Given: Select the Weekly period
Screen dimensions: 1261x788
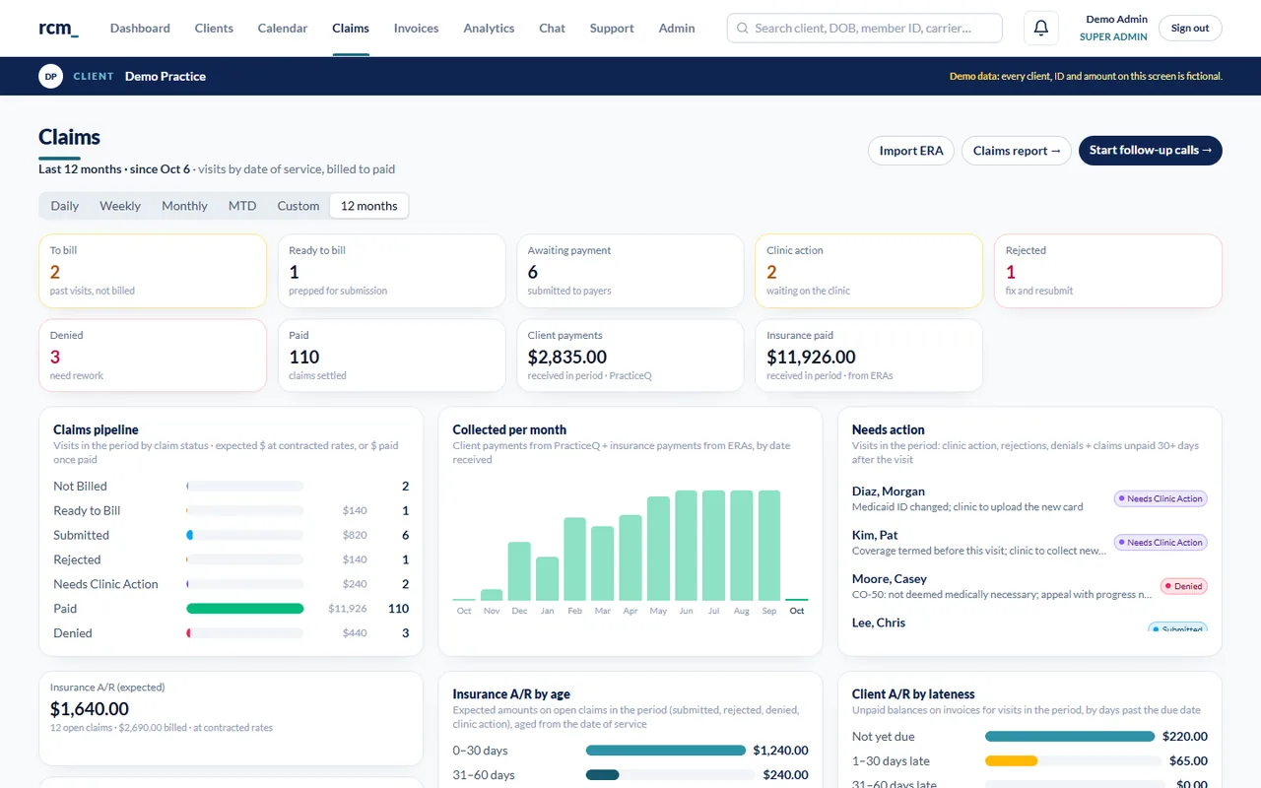Looking at the screenshot, I should pyautogui.click(x=120, y=206).
